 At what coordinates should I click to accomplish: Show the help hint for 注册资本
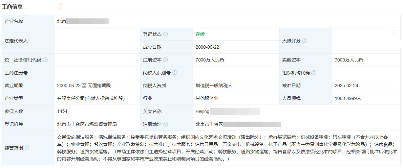point(166,60)
